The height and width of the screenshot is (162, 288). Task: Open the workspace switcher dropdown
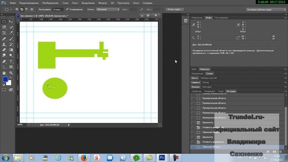[x=266, y=9]
